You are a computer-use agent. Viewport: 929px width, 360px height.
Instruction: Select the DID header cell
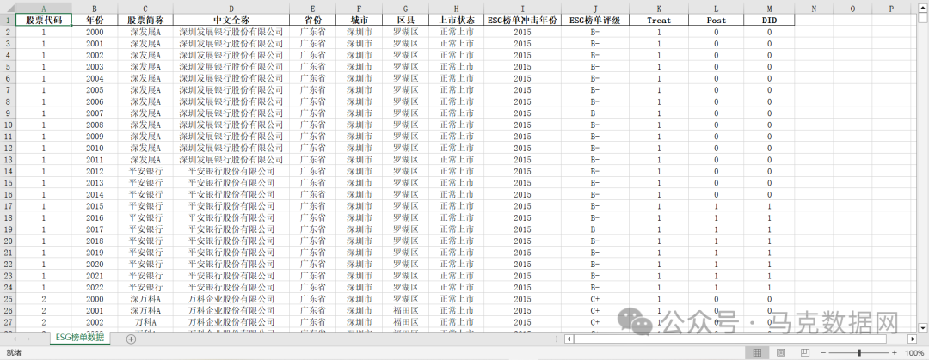pyautogui.click(x=769, y=20)
